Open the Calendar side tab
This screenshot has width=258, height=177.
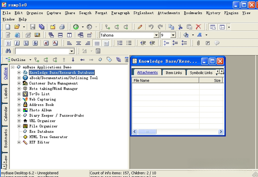point(5,114)
